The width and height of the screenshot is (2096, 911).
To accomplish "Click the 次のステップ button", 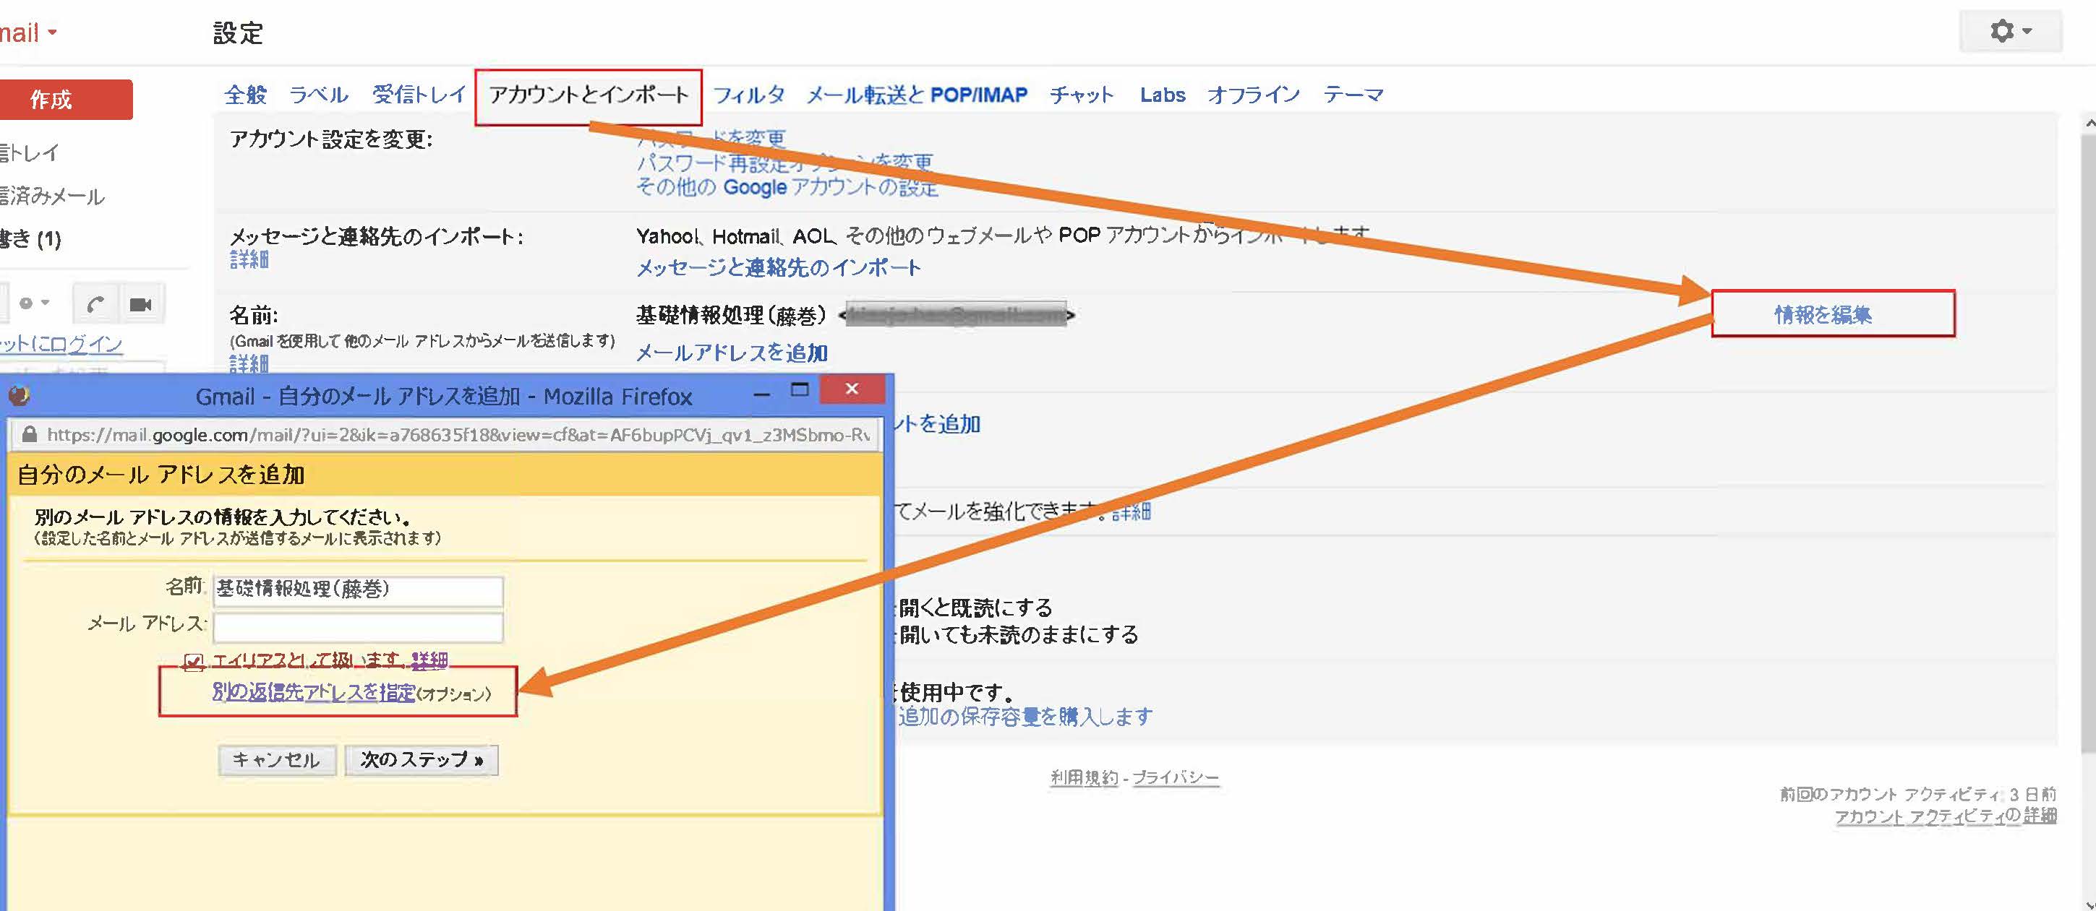I will [421, 760].
